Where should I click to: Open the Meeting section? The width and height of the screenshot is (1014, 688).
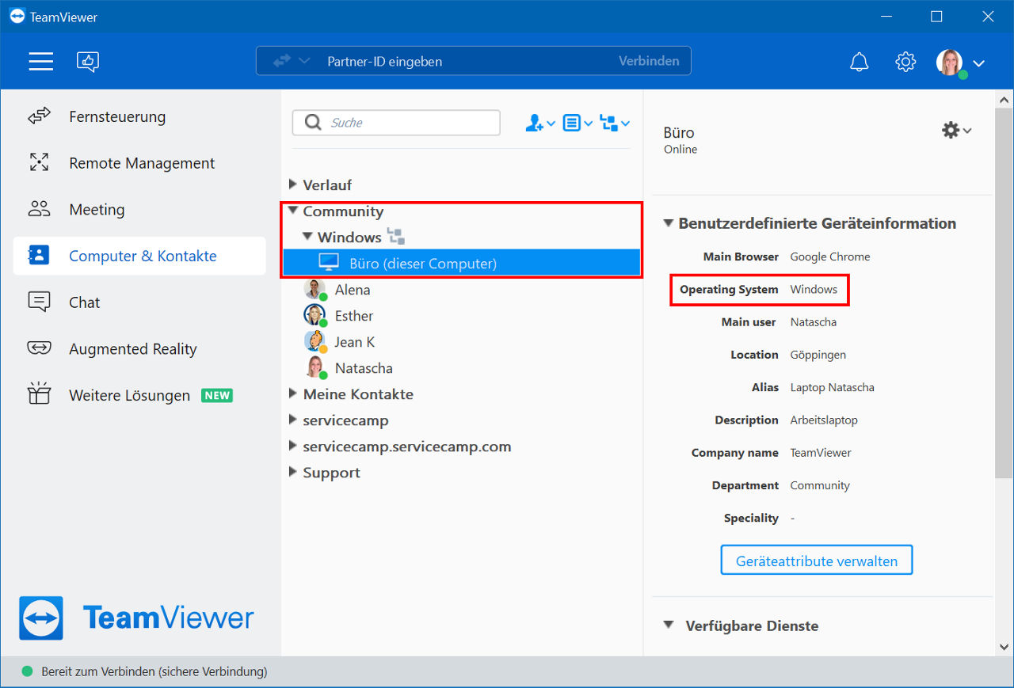(139, 210)
